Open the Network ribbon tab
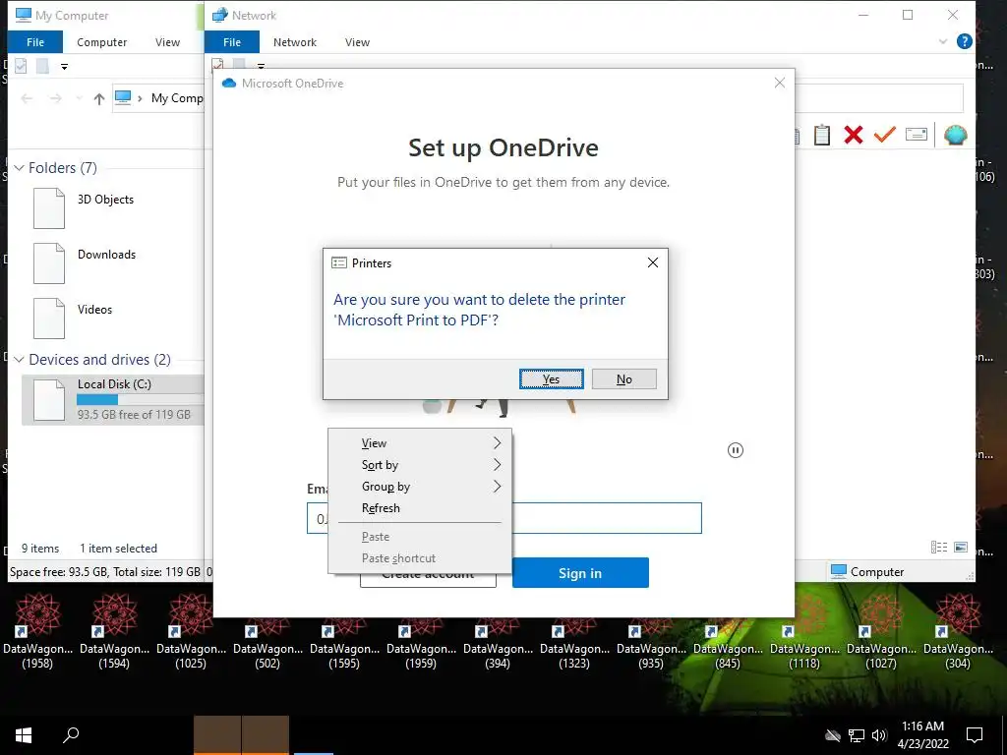 pyautogui.click(x=295, y=42)
